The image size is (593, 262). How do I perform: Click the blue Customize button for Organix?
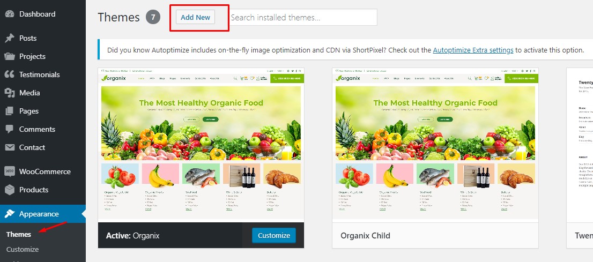(x=274, y=235)
